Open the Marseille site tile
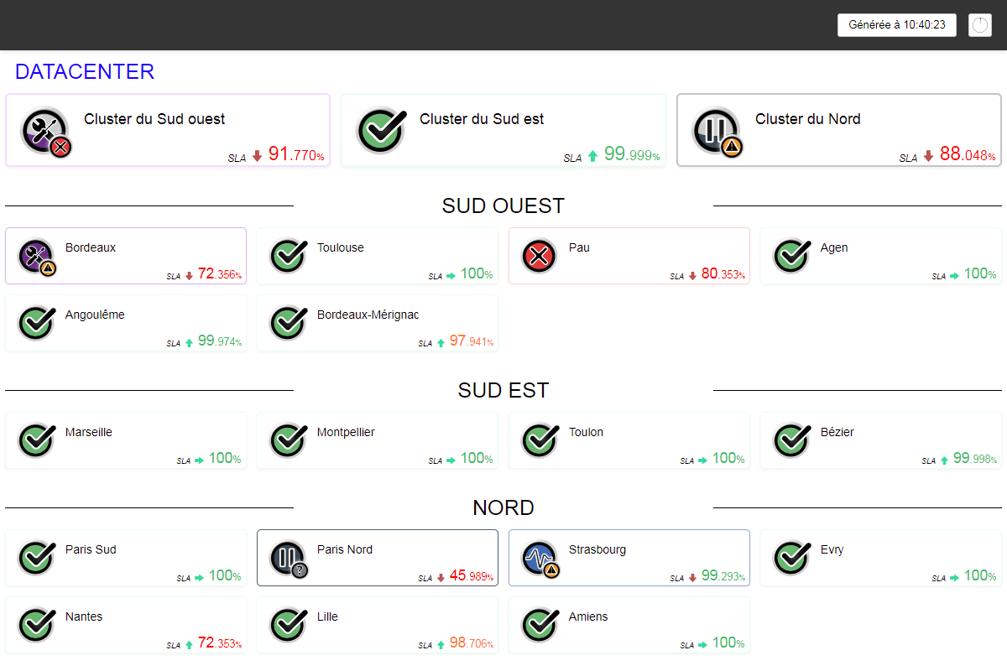The width and height of the screenshot is (1007, 671). click(x=126, y=440)
